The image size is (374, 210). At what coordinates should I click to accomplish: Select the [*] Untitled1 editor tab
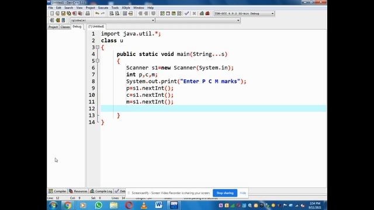coord(96,26)
